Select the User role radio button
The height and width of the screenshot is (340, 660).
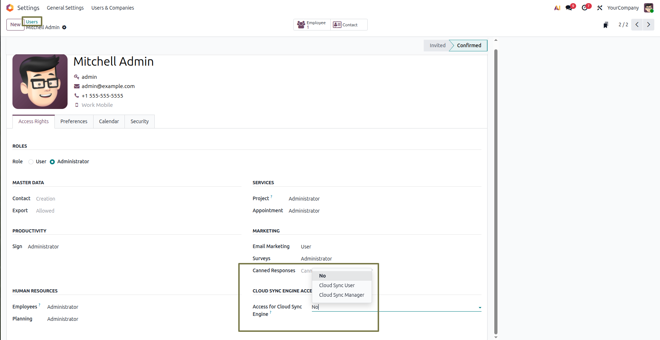click(x=31, y=162)
